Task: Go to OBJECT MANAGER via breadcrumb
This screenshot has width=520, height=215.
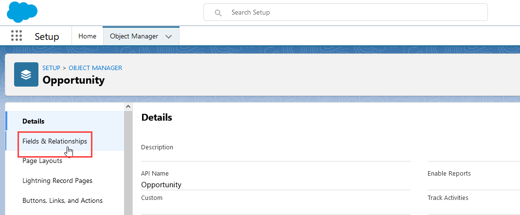Action: (x=95, y=68)
